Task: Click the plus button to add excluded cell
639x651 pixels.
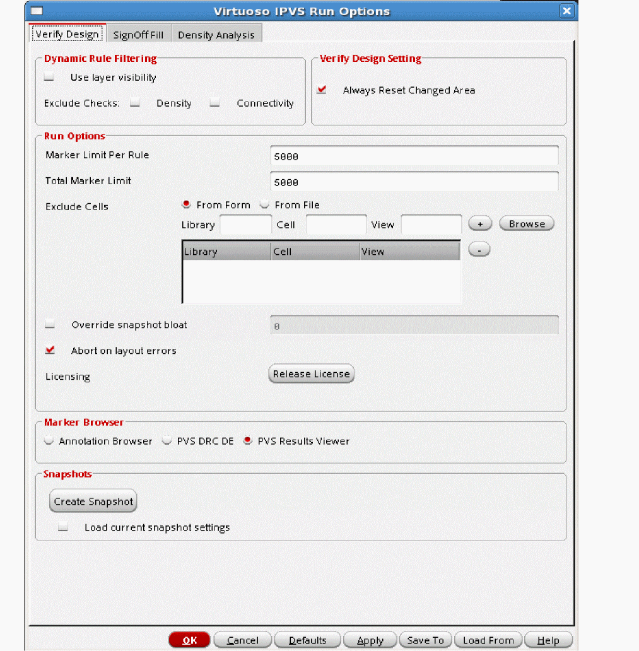Action: [479, 224]
